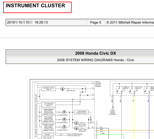Click the 2008 Honda Civic DX title
The height and width of the screenshot is (139, 154).
96,53
